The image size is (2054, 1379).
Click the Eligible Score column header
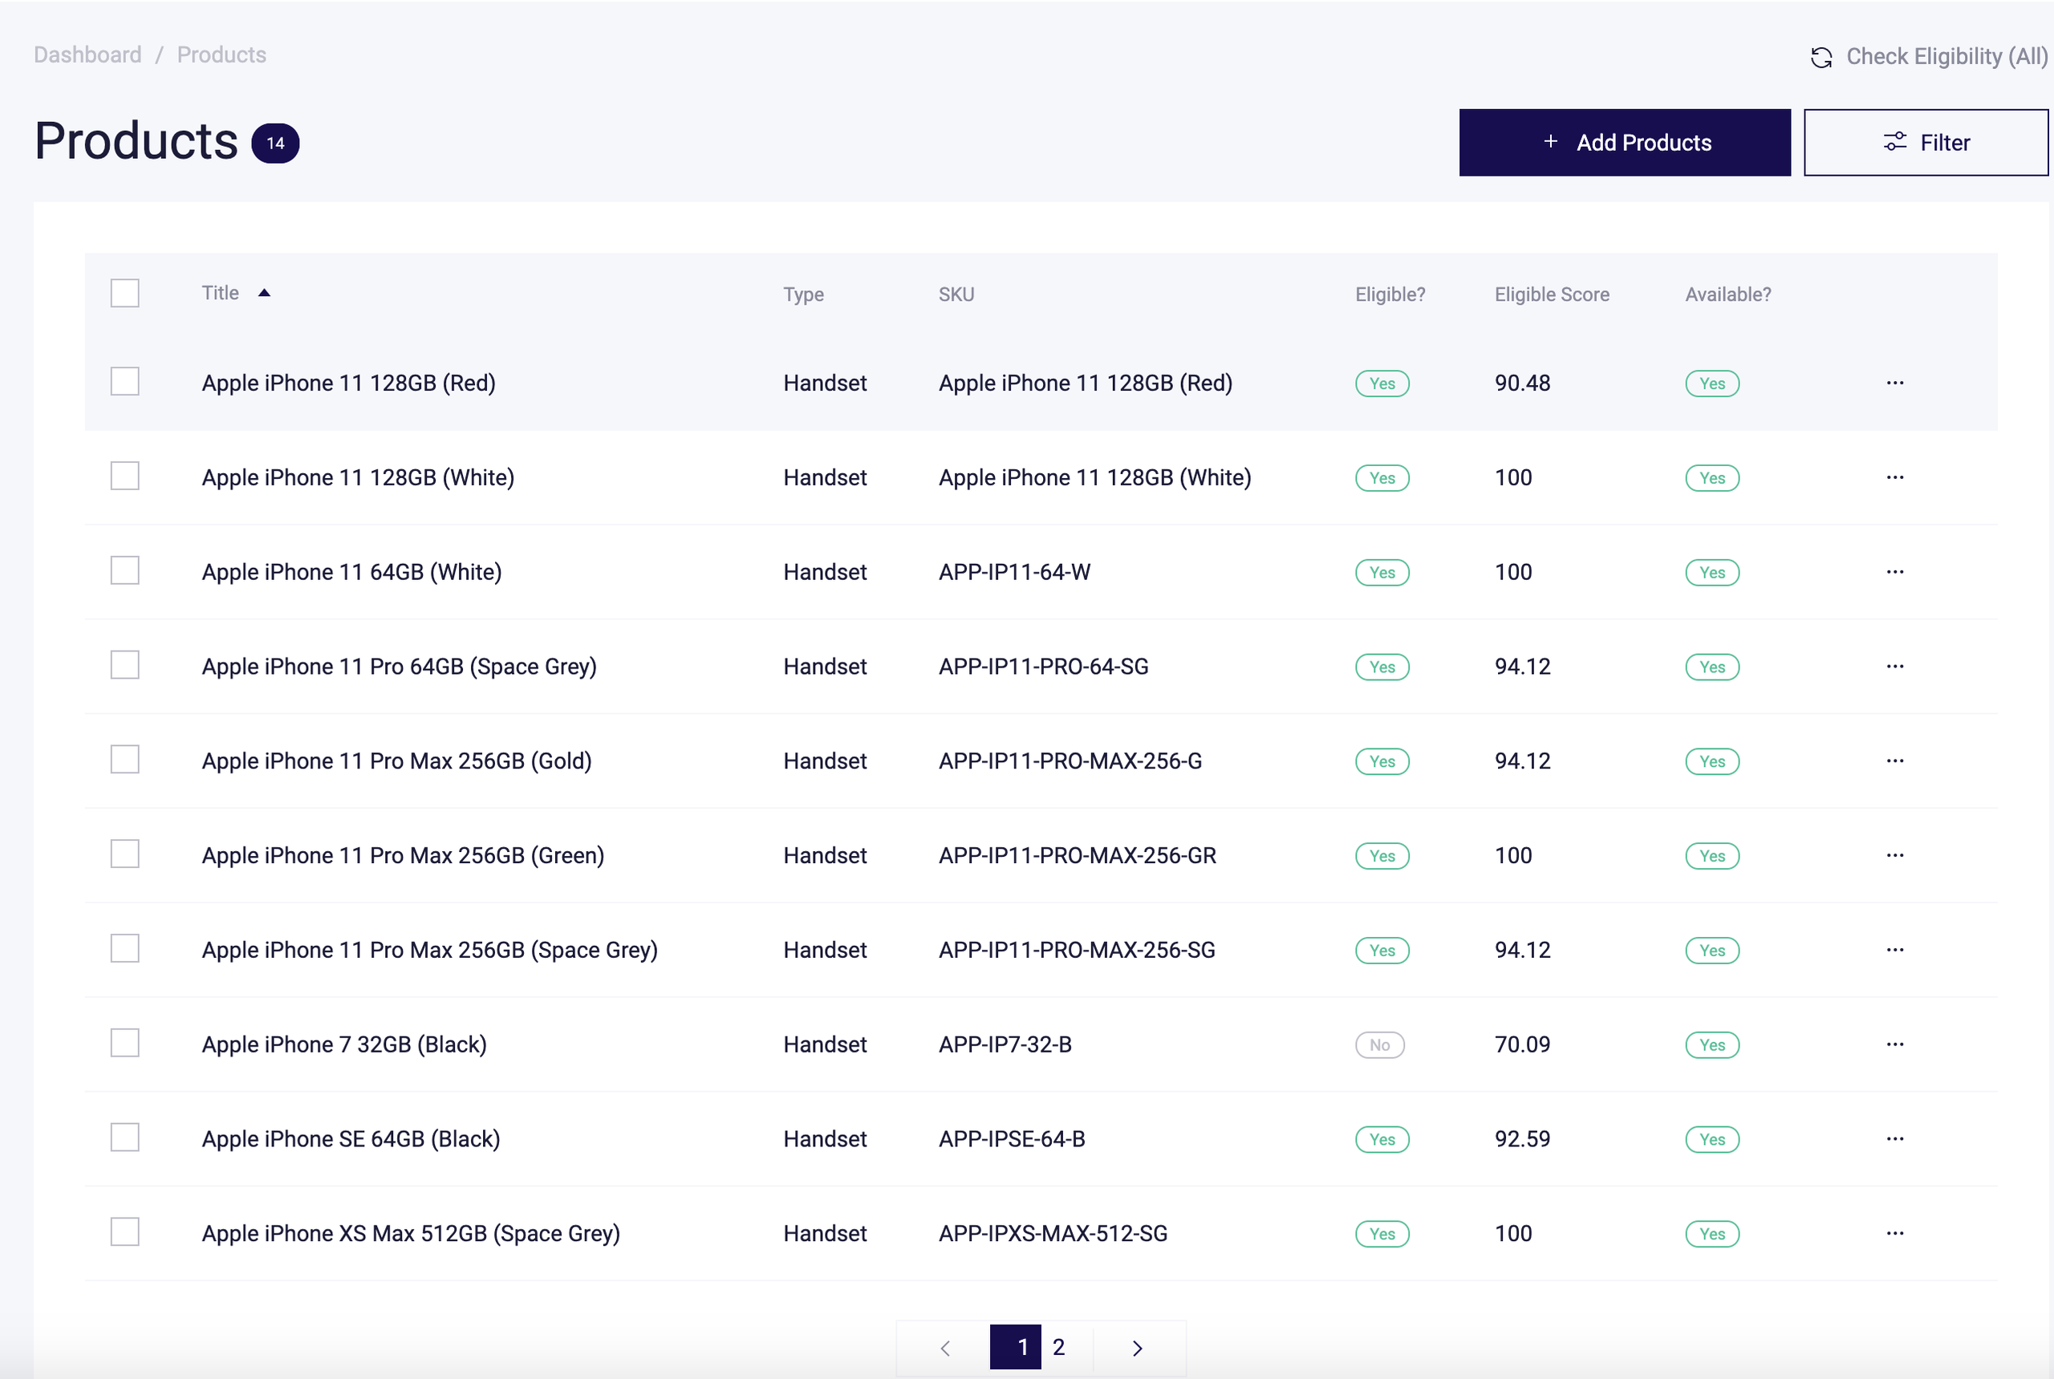pyautogui.click(x=1552, y=294)
